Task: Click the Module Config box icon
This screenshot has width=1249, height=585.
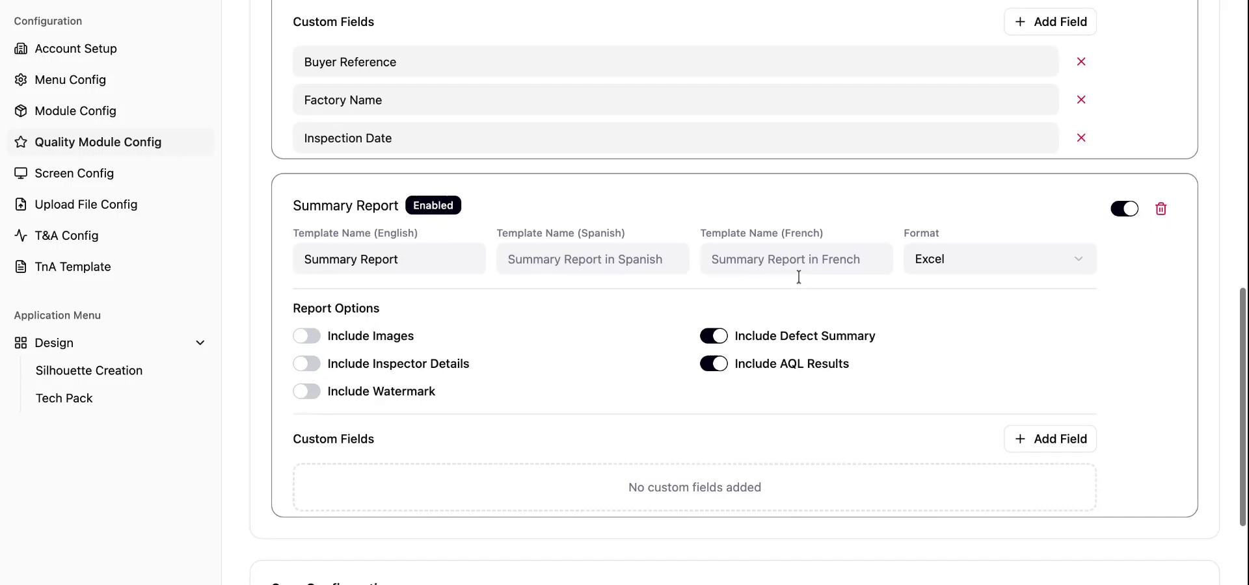Action: pyautogui.click(x=21, y=111)
